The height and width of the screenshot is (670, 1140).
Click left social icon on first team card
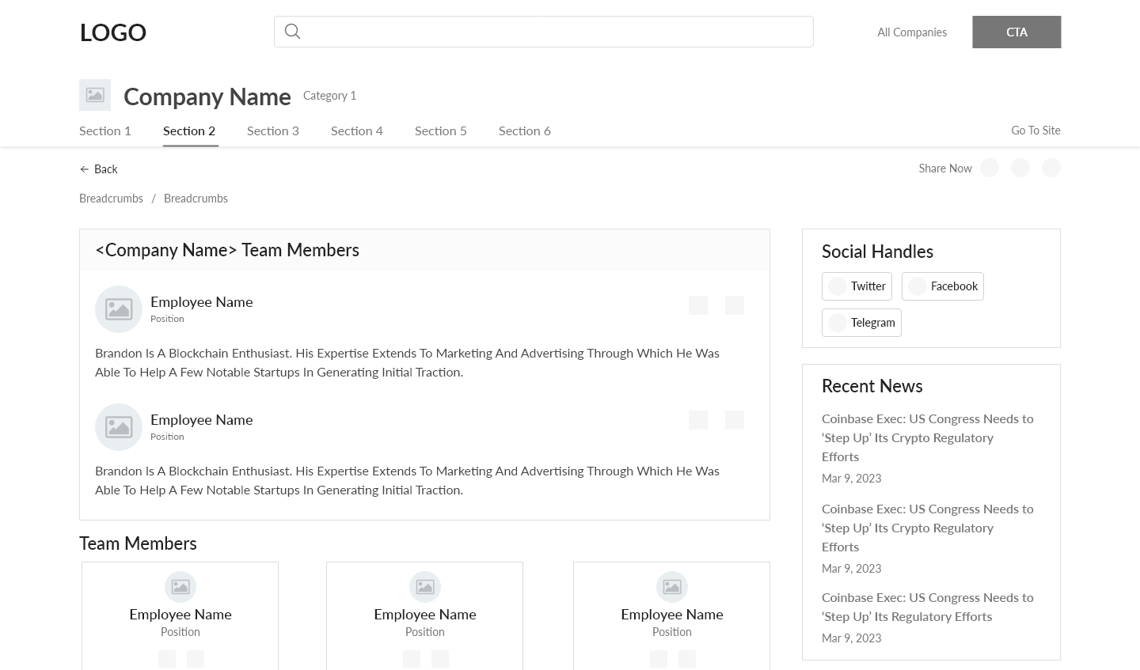[x=167, y=659]
